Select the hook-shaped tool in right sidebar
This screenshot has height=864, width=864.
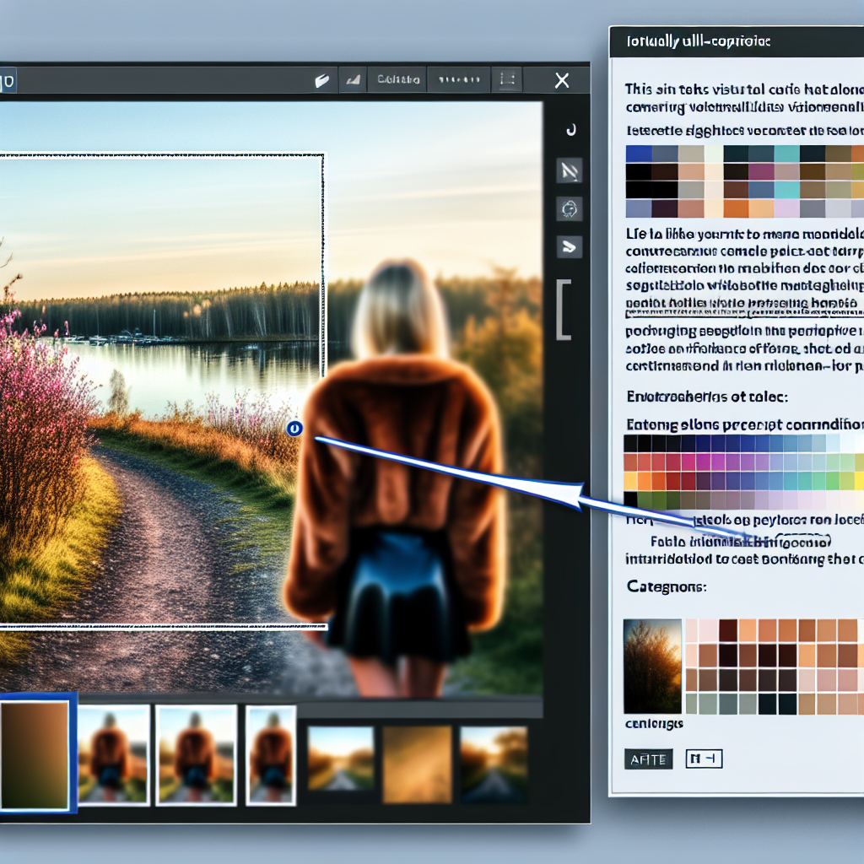coord(569,129)
